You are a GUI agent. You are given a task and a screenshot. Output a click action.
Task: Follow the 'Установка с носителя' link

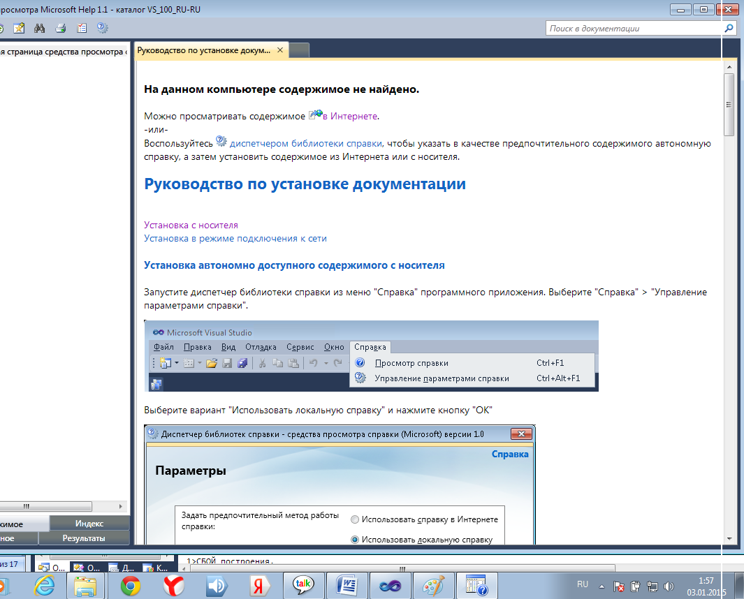tap(191, 225)
